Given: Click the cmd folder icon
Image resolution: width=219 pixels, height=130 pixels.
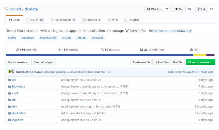Looking at the screenshot, I should pos(9,93).
